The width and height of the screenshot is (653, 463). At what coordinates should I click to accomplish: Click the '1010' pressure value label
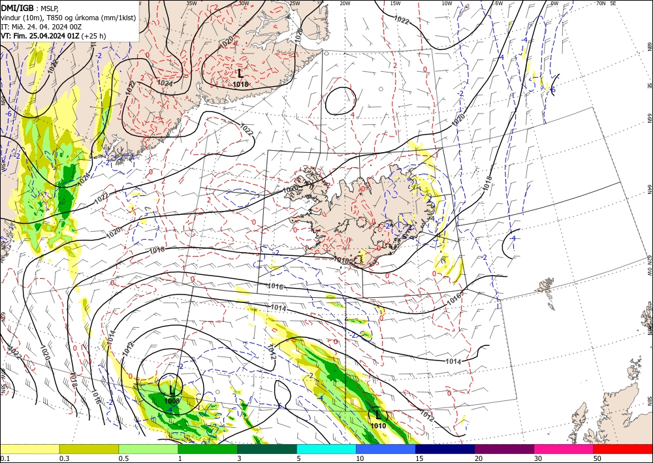pyautogui.click(x=378, y=426)
